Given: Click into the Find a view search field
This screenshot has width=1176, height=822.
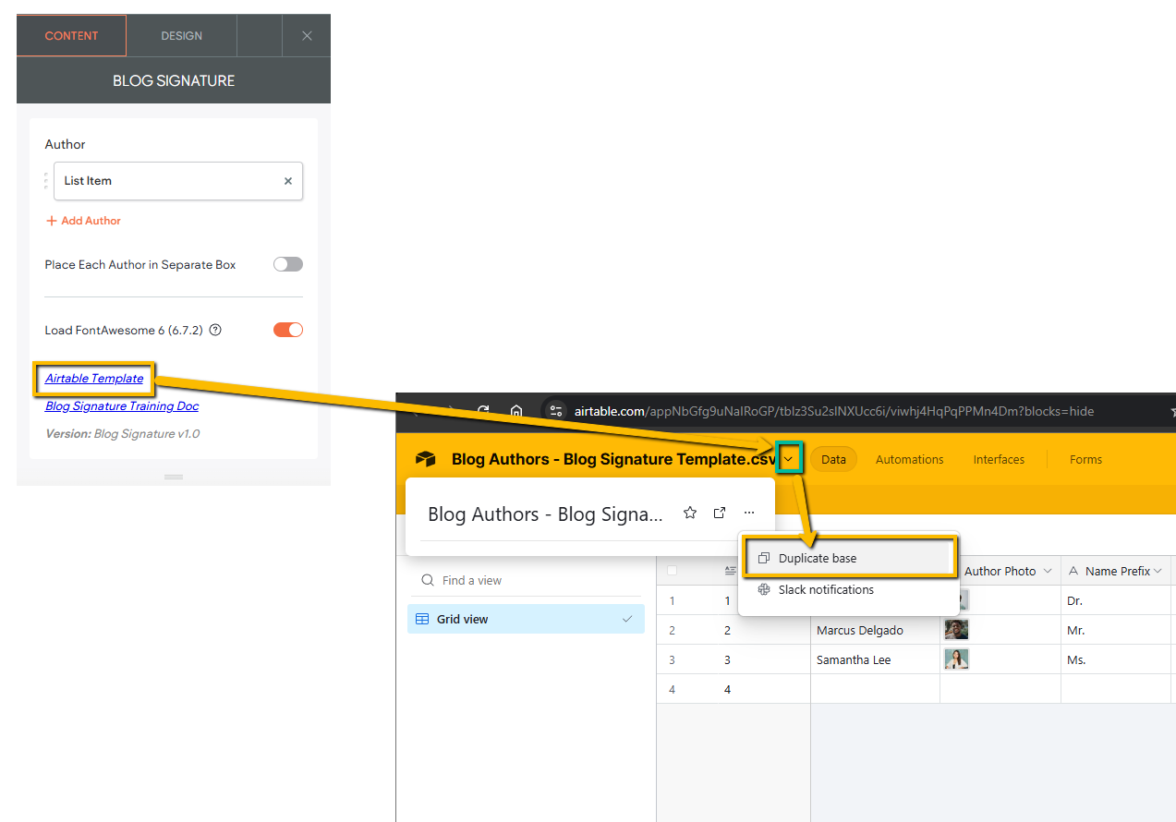Looking at the screenshot, I should pos(526,580).
